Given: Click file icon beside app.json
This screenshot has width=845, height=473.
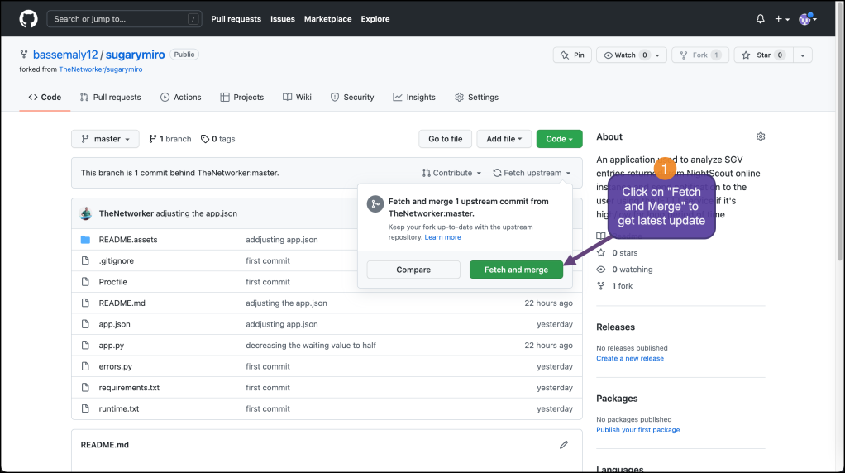Looking at the screenshot, I should click(85, 324).
